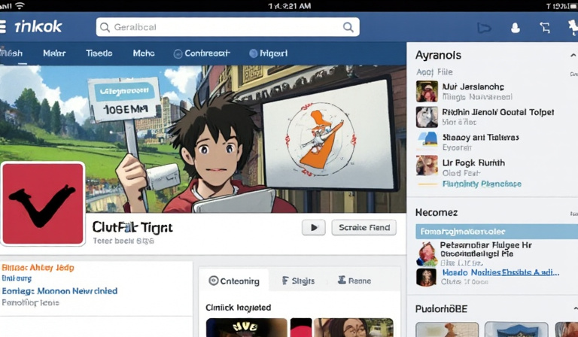Screen dimensions: 578x337
Task: Click the Ridhin Jienol avatar thumbnail
Action: click(427, 117)
